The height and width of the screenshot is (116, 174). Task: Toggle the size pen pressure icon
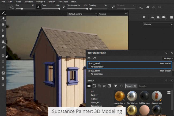[38, 7]
